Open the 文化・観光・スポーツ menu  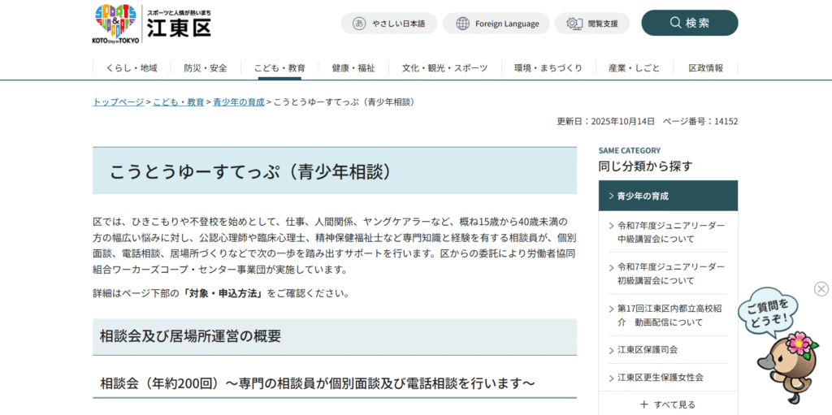[444, 68]
